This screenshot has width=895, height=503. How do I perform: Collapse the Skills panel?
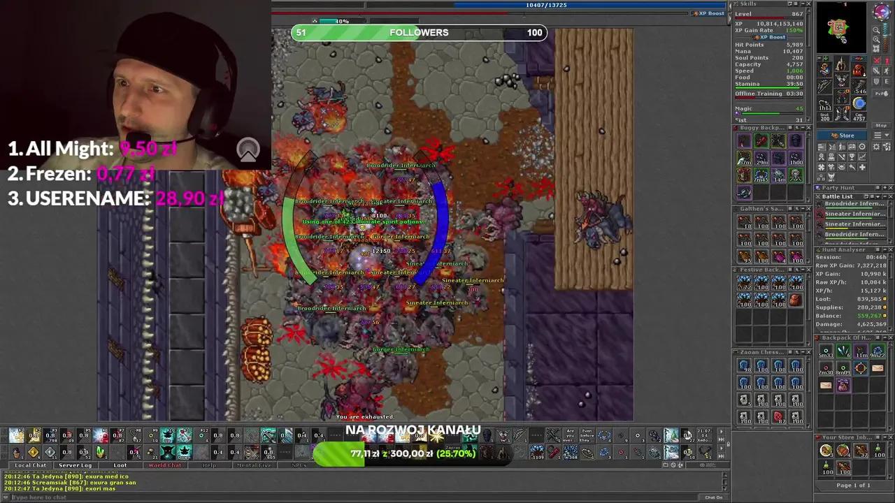(x=803, y=3)
